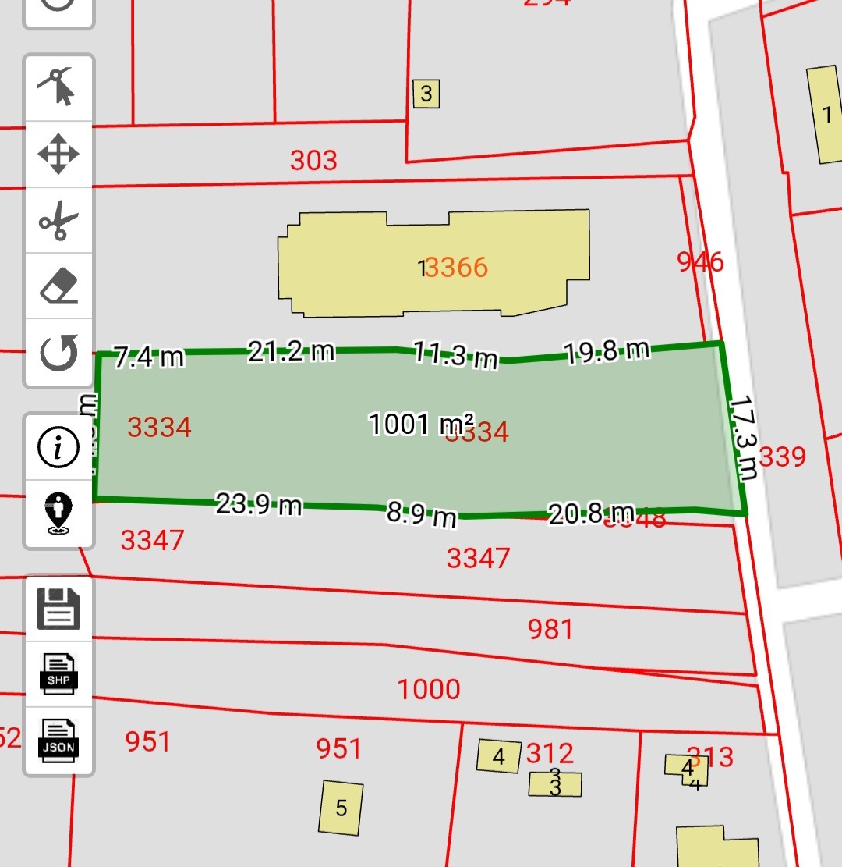
Task: Select the vertex edit pointer tool
Action: tap(59, 87)
